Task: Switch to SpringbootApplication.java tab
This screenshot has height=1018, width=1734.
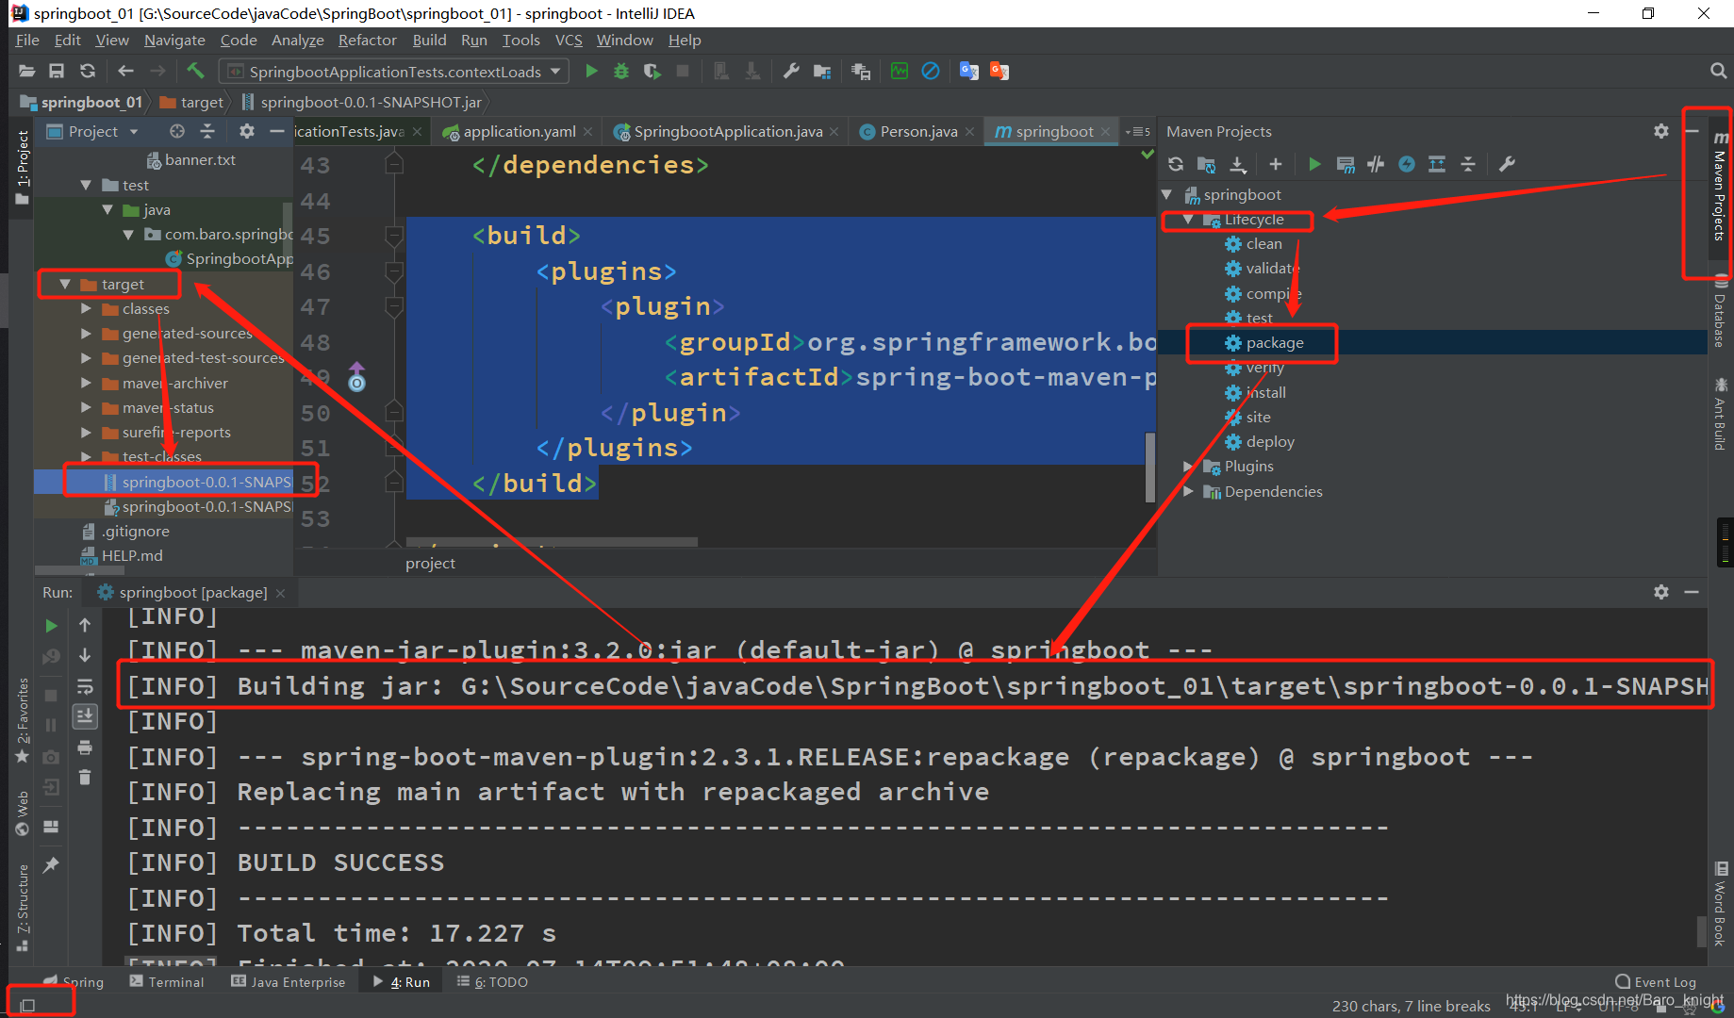Action: [727, 132]
